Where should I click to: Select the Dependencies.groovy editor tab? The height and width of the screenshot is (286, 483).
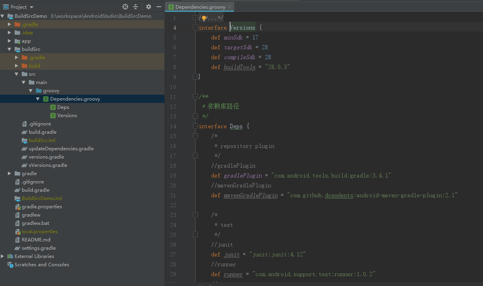[200, 7]
